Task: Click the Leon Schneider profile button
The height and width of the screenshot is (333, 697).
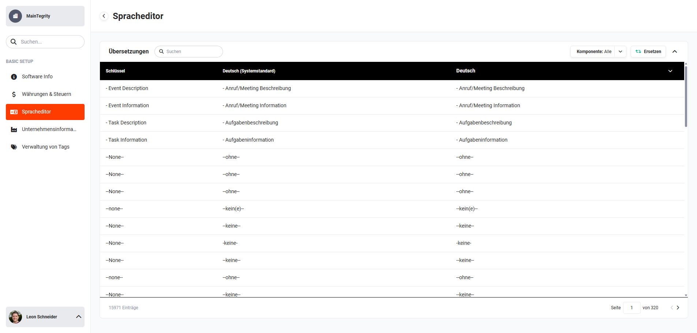Action: [x=45, y=317]
